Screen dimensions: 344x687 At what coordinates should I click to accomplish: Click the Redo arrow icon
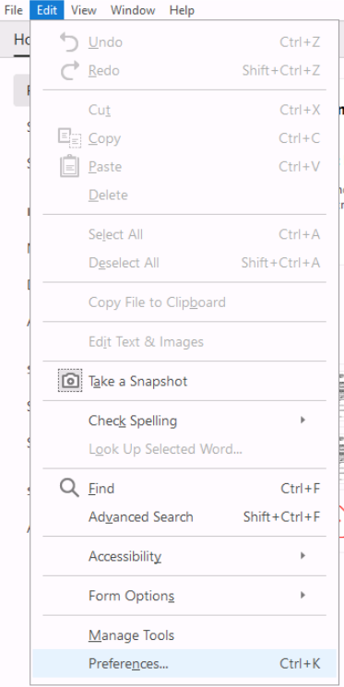point(69,70)
